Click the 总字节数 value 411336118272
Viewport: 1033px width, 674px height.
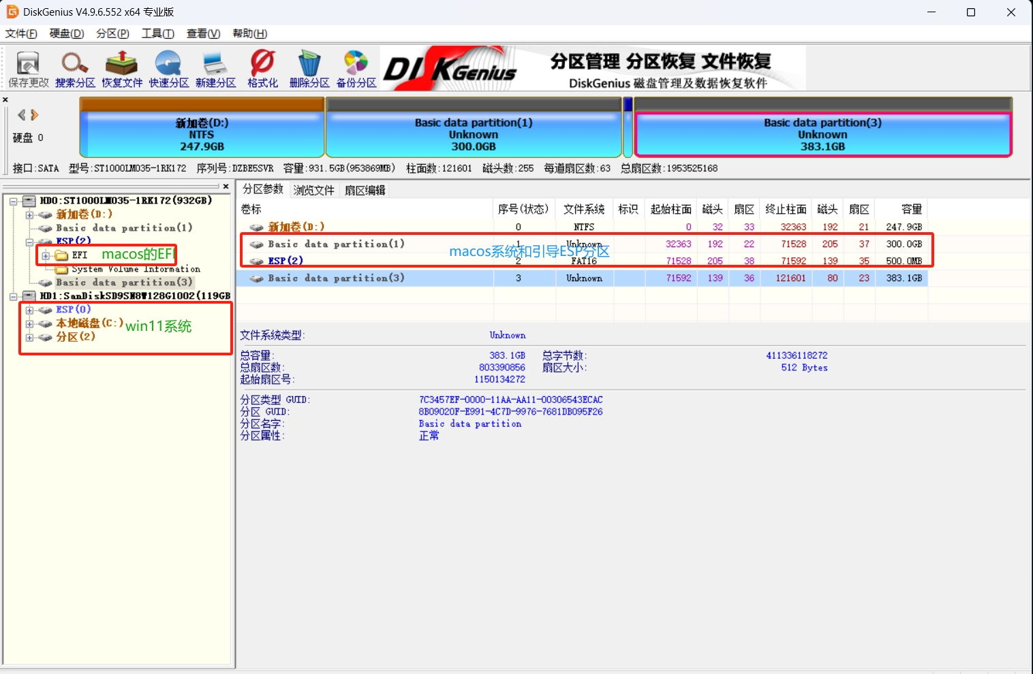797,356
